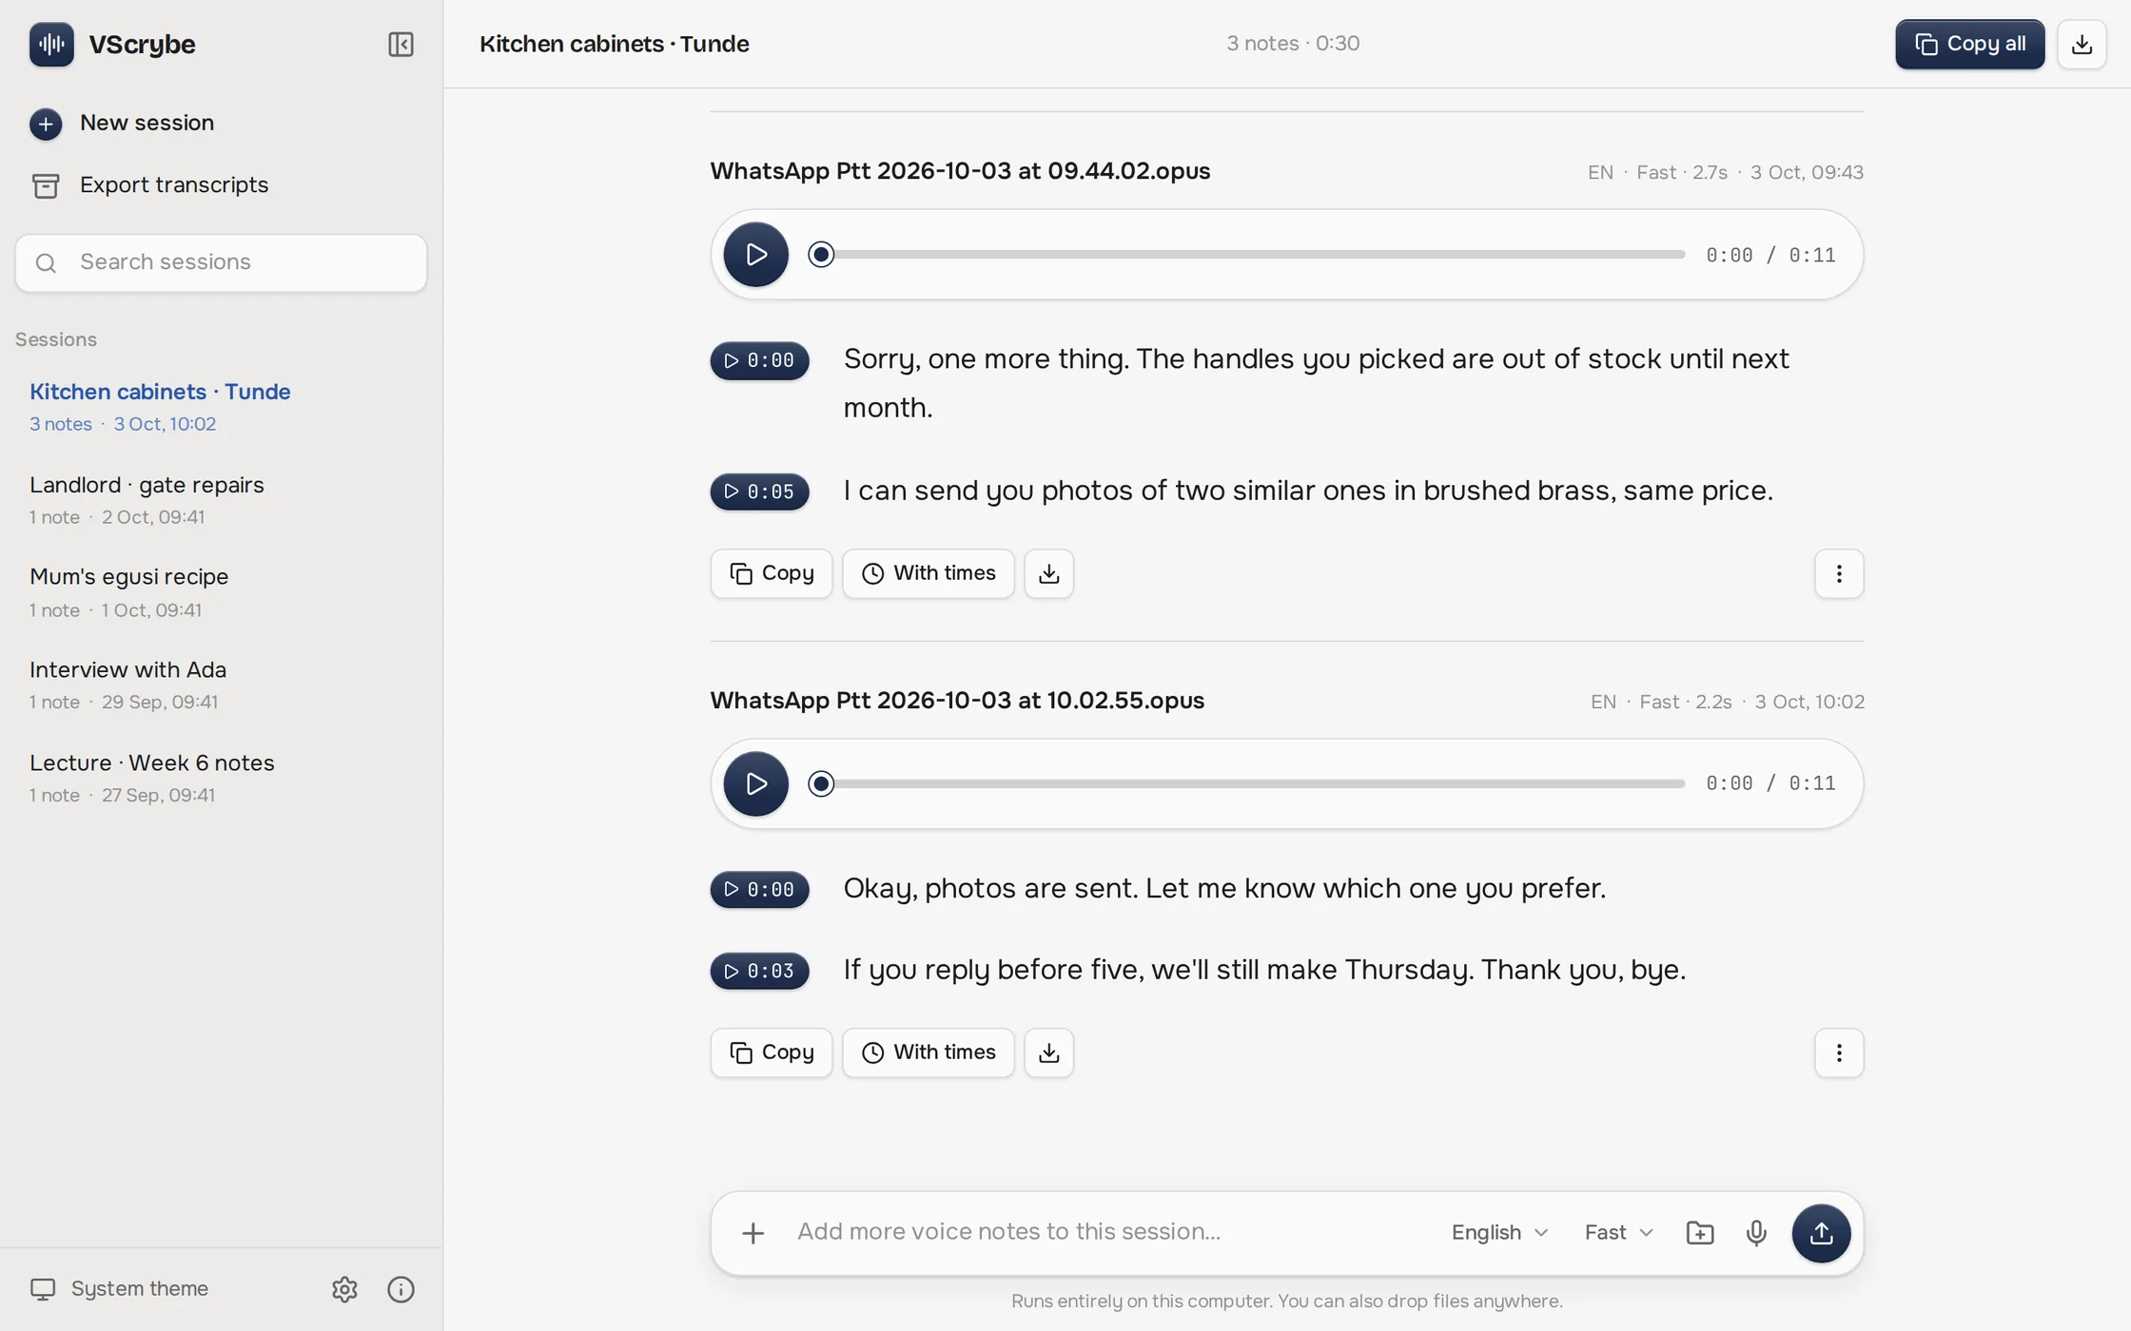Click the add folder icon

[x=1699, y=1233]
